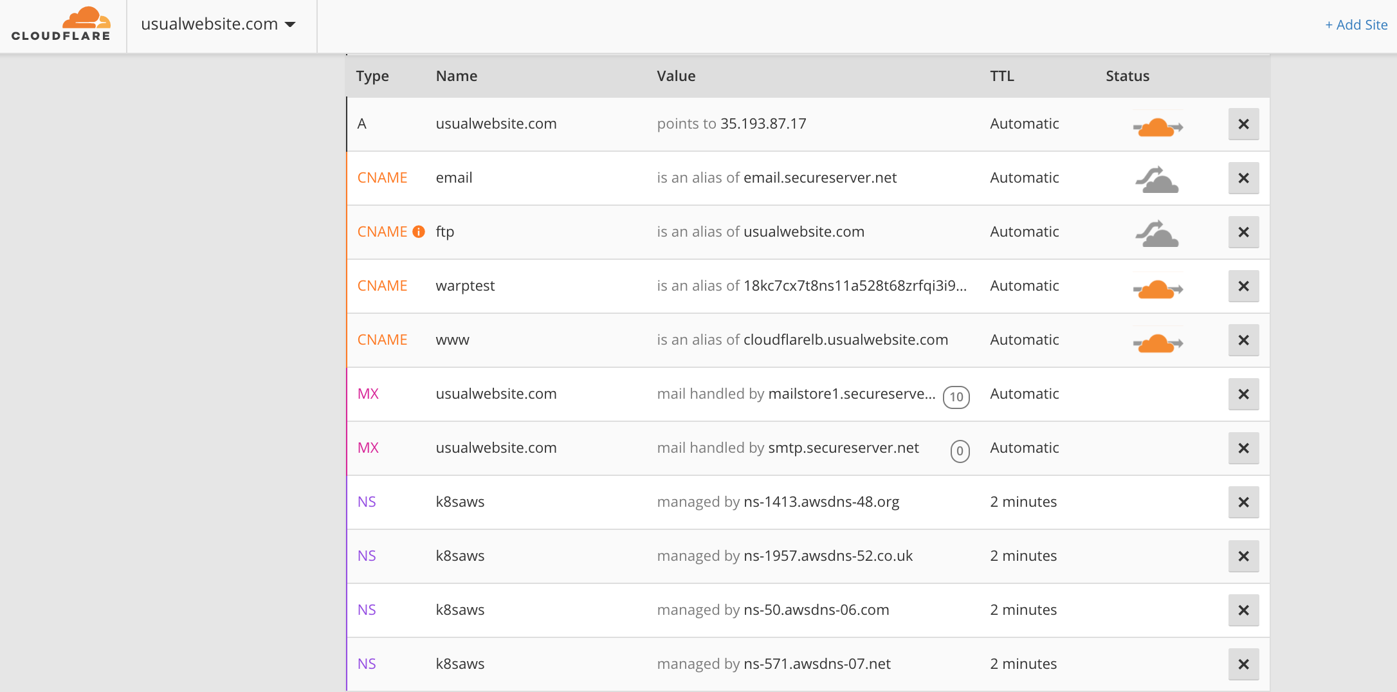Delete the mailstore1 MX record
This screenshot has width=1397, height=692.
1243,394
